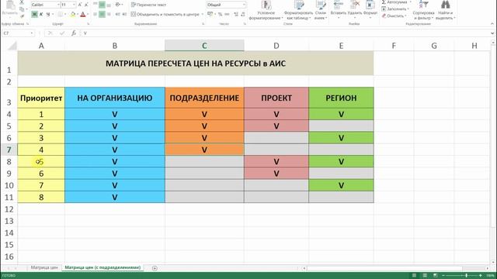This screenshot has height=279, width=497.
Task: Click the text Orientation icon
Action: tap(118, 5)
